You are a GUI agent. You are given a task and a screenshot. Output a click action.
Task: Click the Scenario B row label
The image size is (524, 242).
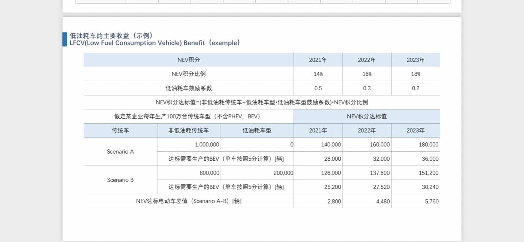click(x=120, y=180)
